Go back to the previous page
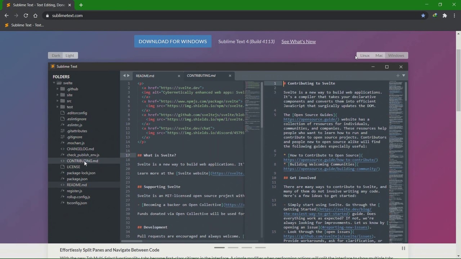The width and height of the screenshot is (461, 259). (6, 15)
